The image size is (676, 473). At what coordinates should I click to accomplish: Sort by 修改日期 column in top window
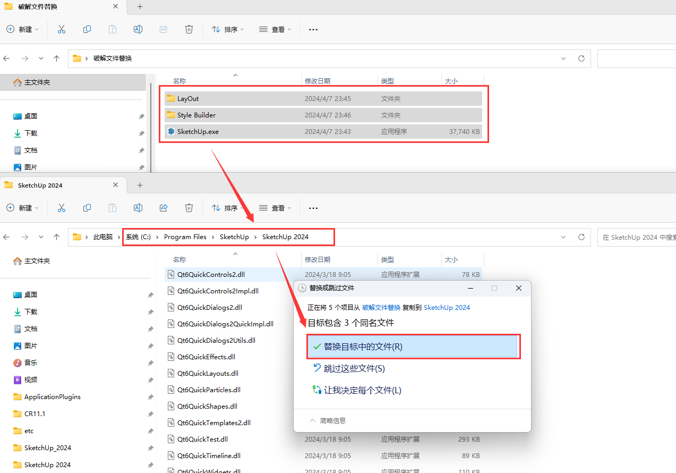point(318,81)
